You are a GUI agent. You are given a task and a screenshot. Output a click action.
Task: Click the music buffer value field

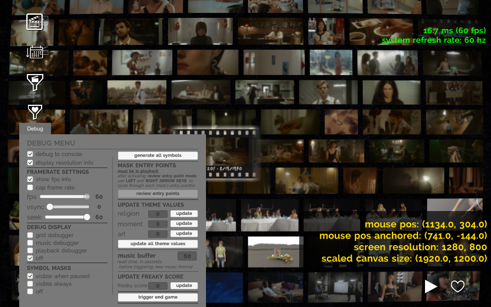[187, 256]
